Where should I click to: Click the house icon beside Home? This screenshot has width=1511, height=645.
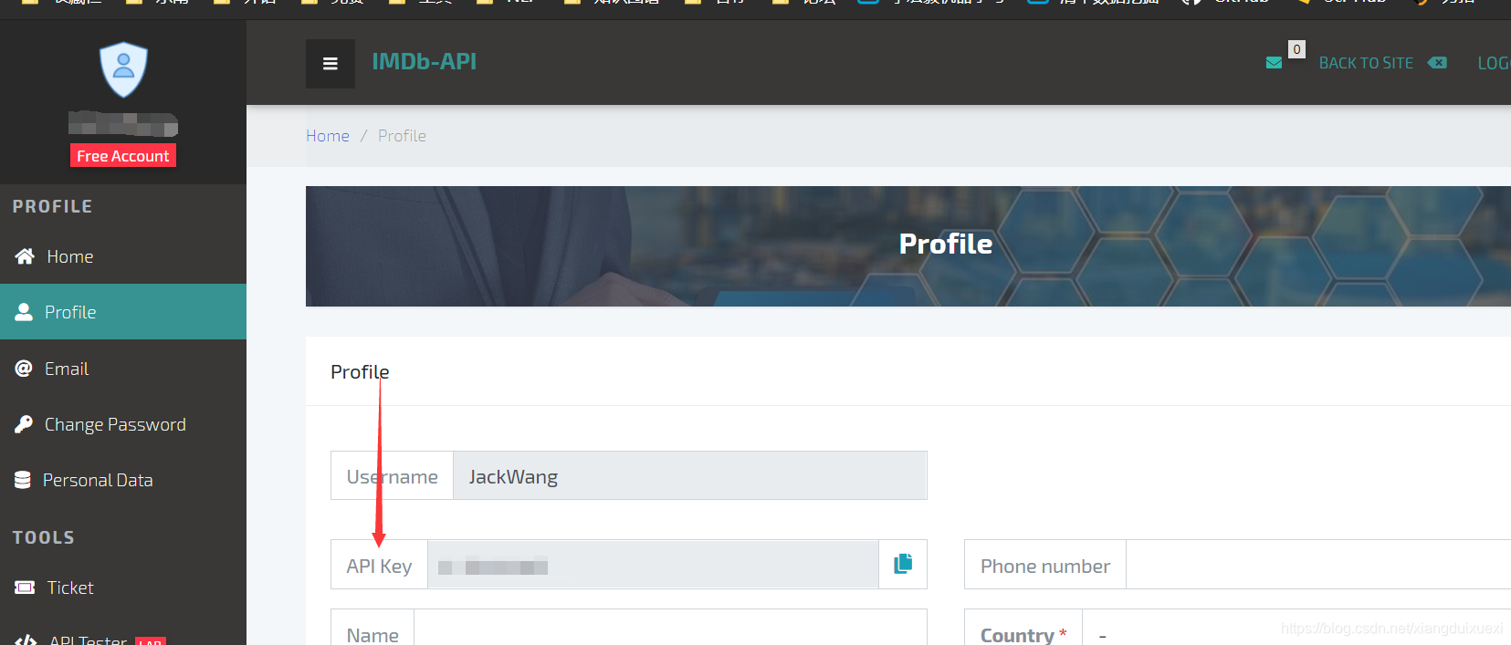(25, 256)
